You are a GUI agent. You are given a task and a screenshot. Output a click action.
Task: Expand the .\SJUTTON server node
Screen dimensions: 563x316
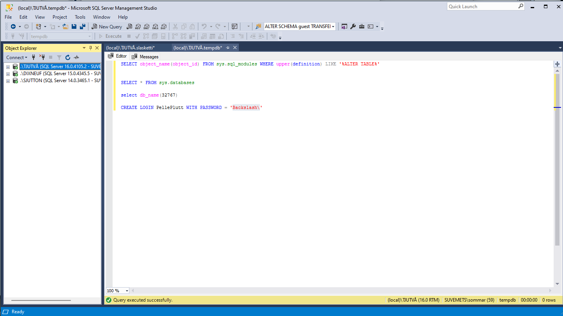[8, 81]
